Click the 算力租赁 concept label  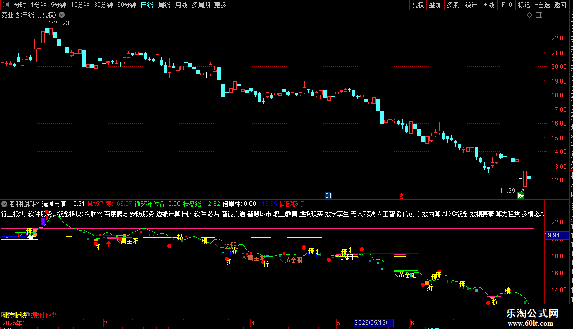pos(508,214)
